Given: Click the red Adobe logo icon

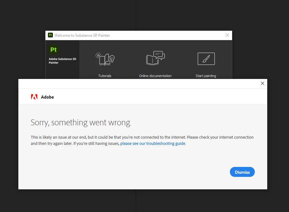Looking at the screenshot, I should pos(34,97).
